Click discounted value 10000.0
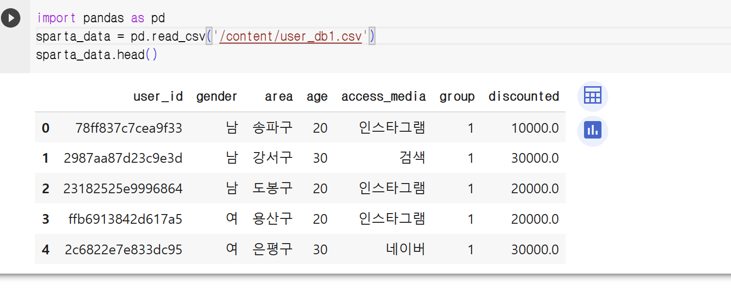The image size is (731, 293). tap(535, 128)
